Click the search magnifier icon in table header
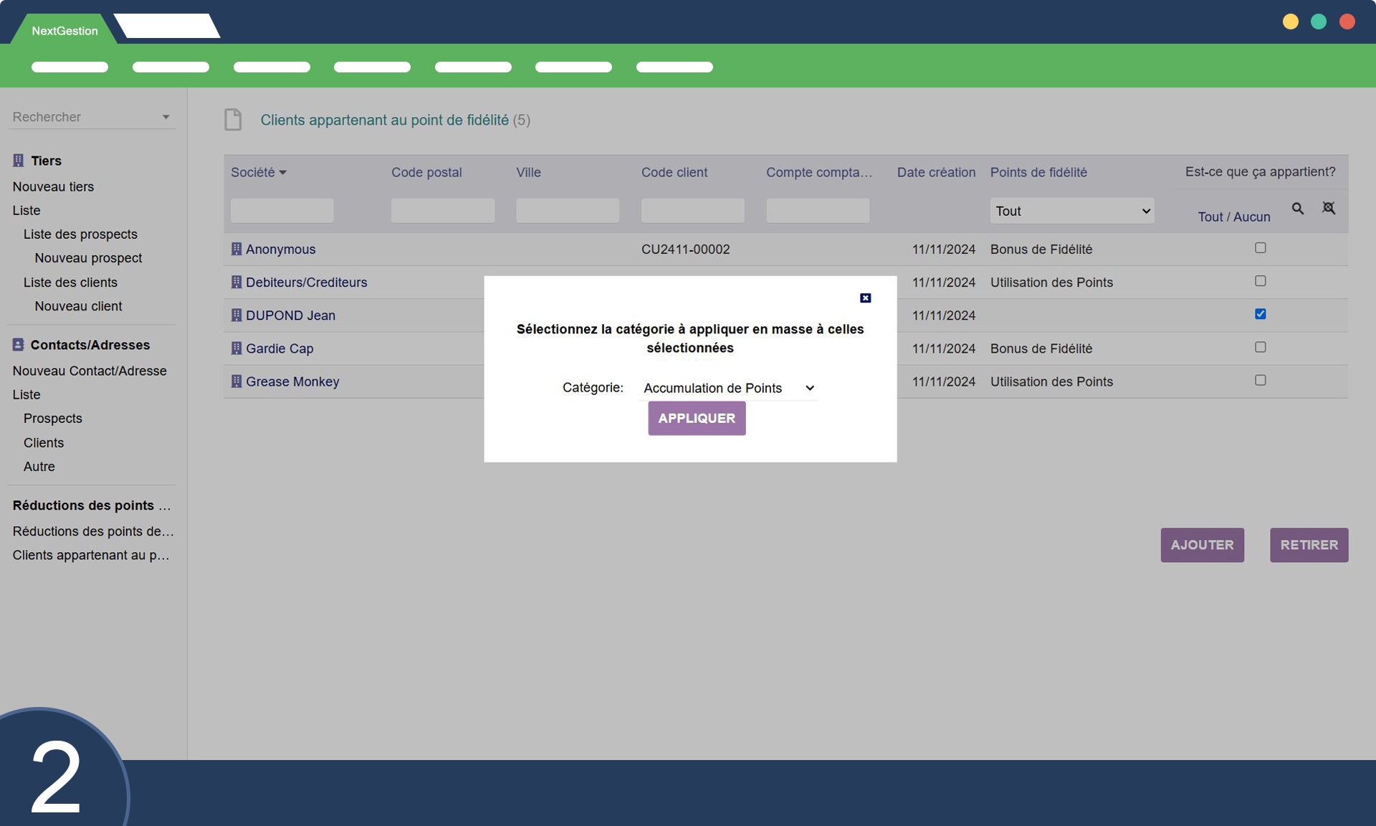The width and height of the screenshot is (1376, 826). pyautogui.click(x=1297, y=209)
